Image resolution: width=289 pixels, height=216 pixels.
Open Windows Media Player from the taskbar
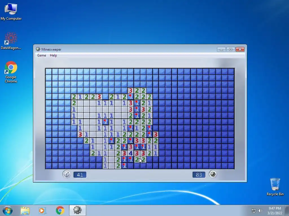(42, 210)
